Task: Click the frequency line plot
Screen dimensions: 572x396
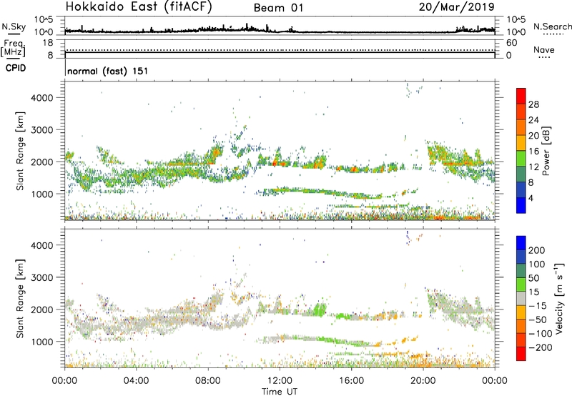Action: (x=280, y=49)
